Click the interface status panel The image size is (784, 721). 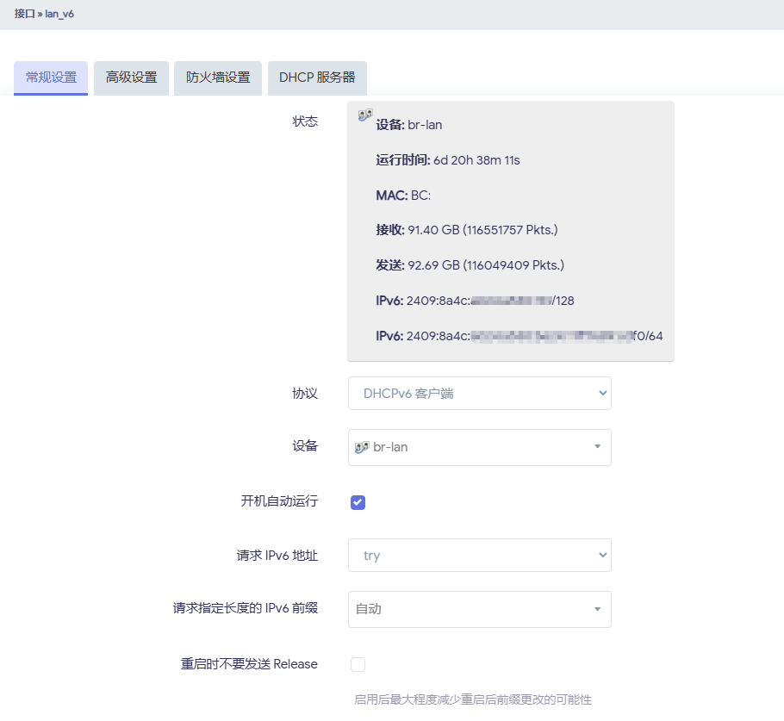pos(510,229)
